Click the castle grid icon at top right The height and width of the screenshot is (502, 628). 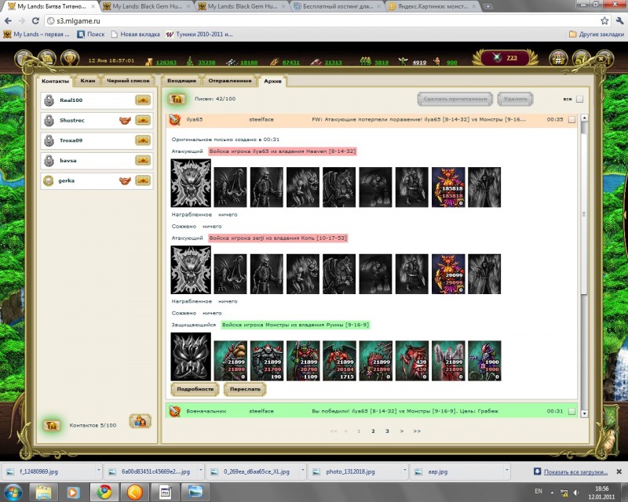[x=558, y=60]
